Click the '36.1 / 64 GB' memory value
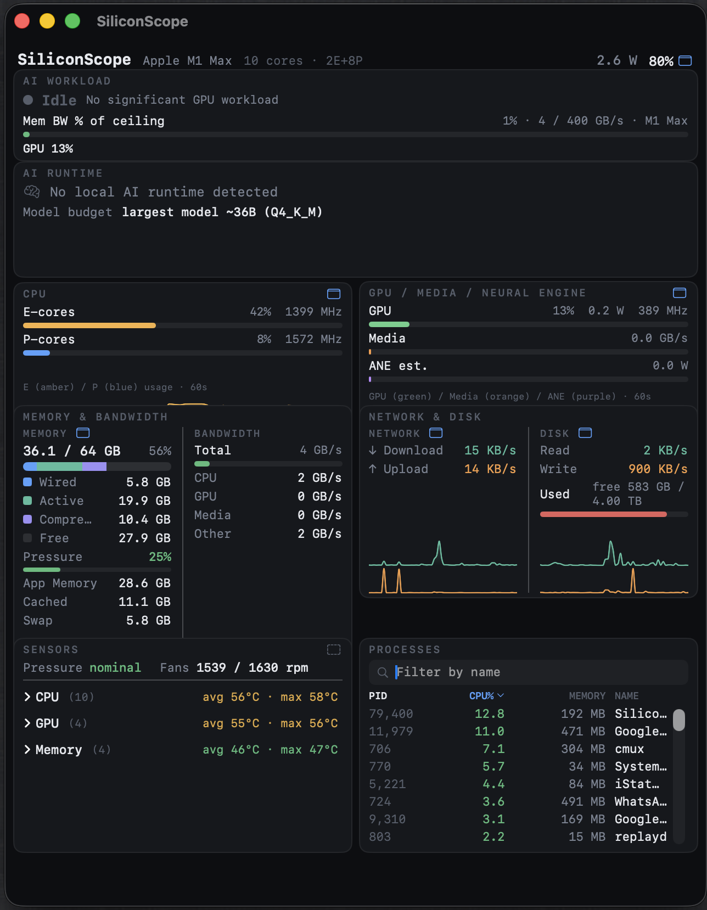This screenshot has height=910, width=707. (x=72, y=451)
